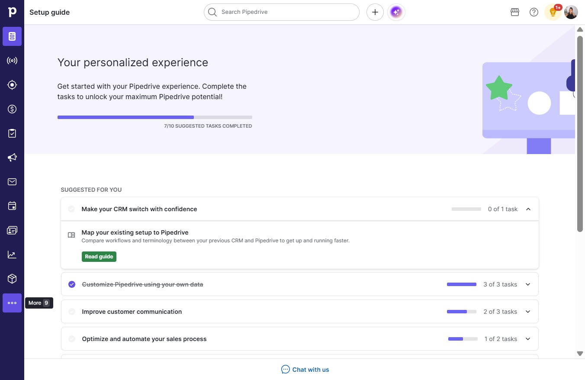Click the 2 of 3 tasks progress bar
This screenshot has height=380, width=585.
pyautogui.click(x=462, y=312)
